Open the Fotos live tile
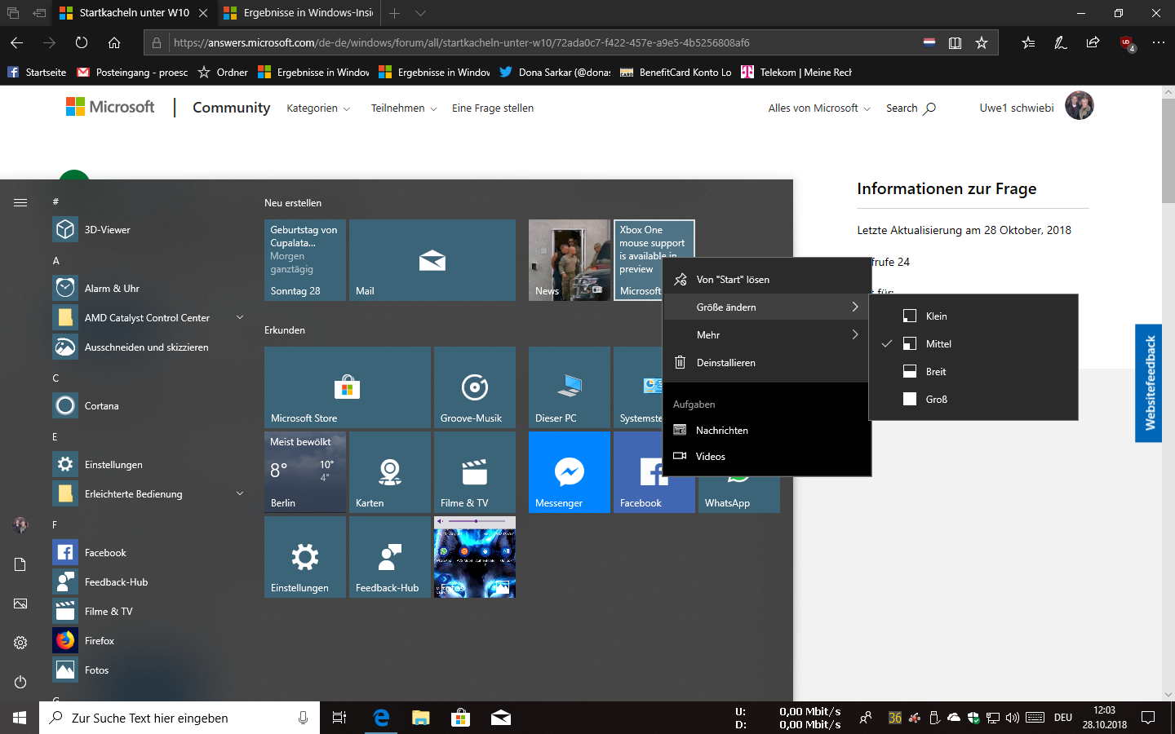 click(475, 557)
